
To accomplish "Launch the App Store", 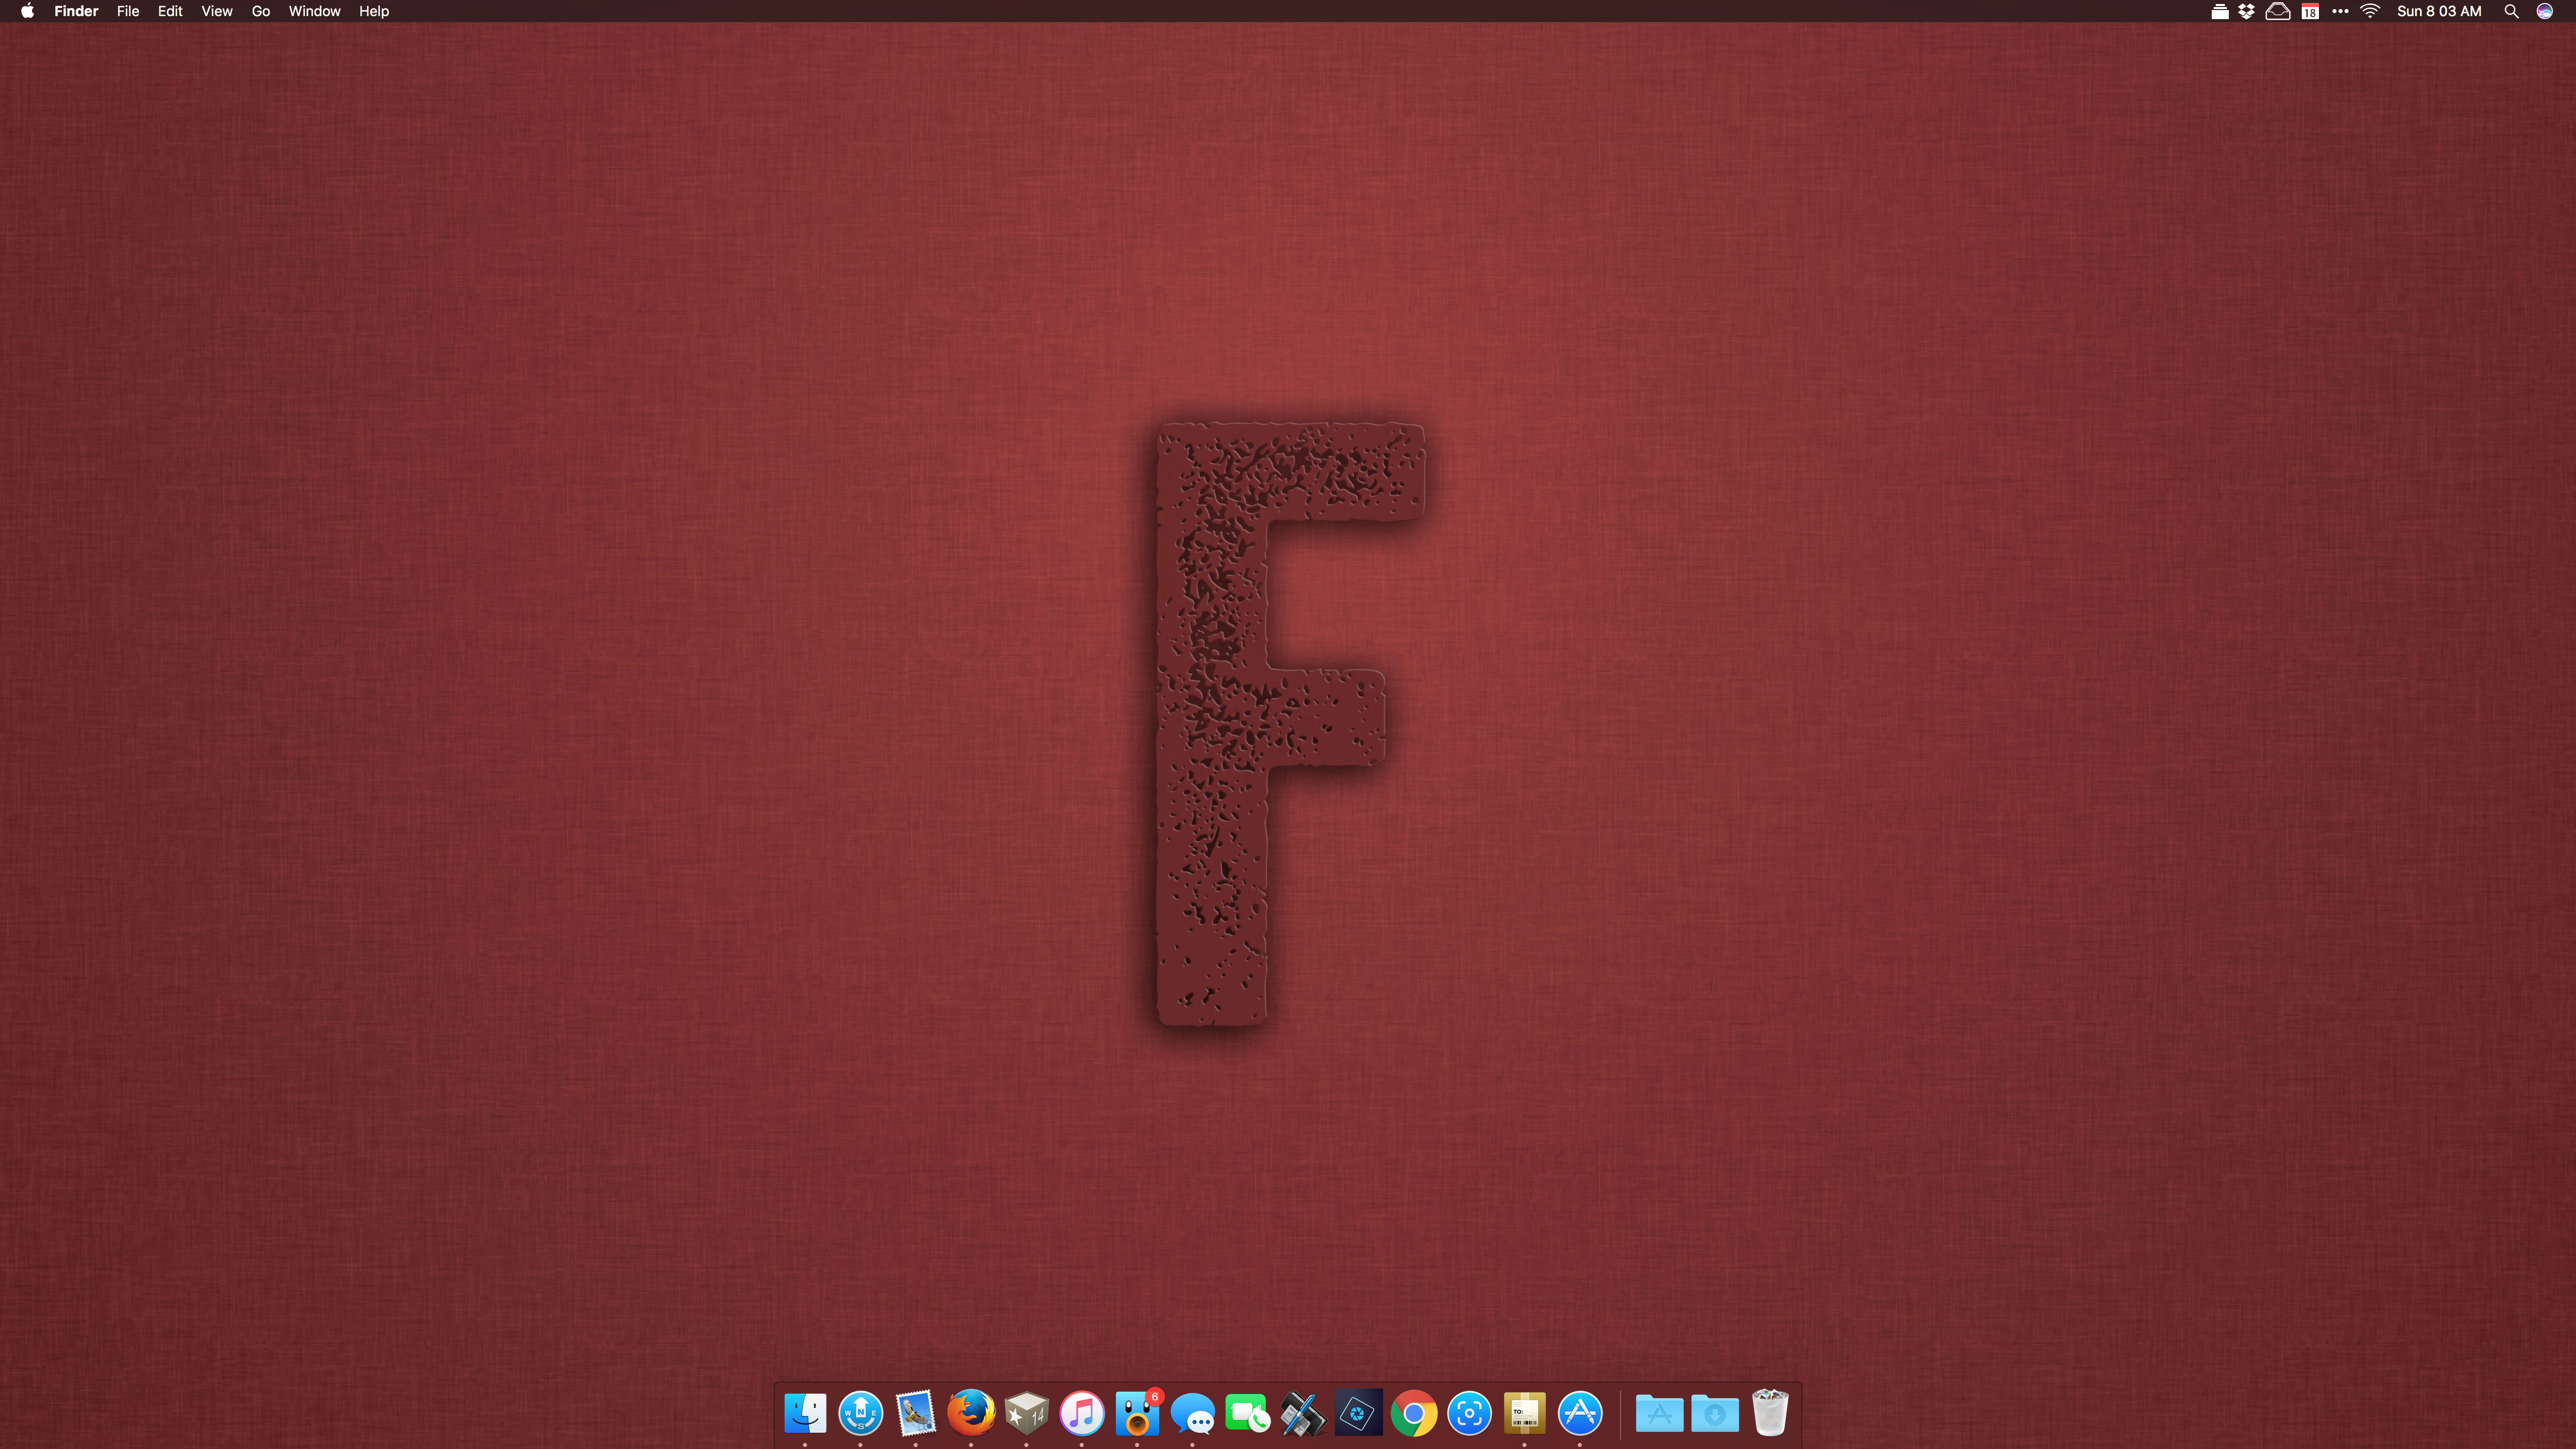I will coord(1580,1413).
